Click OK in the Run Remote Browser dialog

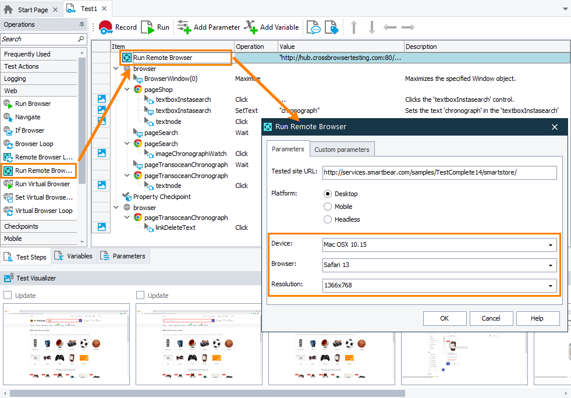point(444,318)
